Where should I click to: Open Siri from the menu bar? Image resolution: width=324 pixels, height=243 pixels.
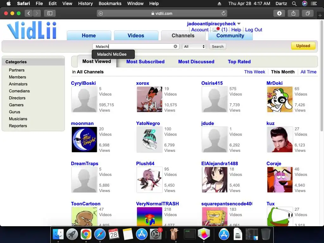click(305, 3)
